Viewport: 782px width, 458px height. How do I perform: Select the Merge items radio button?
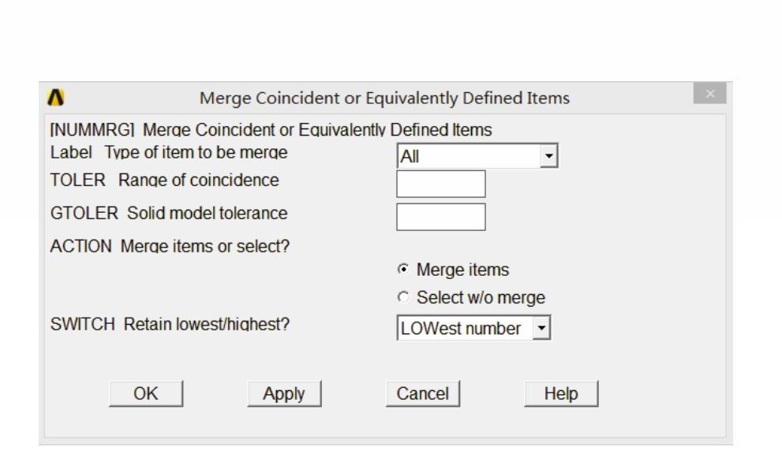tap(403, 270)
